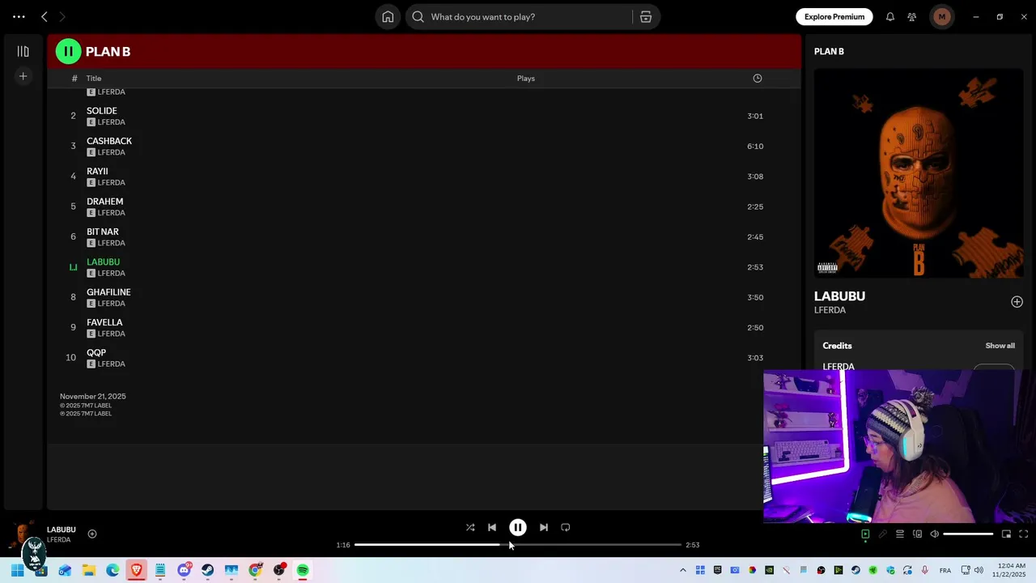Open LFERDA artist link under LABUBU title
Screen dimensions: 1036x583
pyautogui.click(x=830, y=310)
